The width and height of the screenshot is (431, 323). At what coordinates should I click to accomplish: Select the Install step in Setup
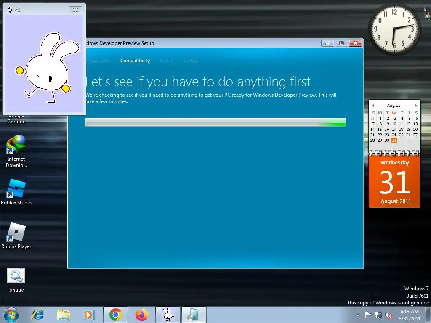click(x=167, y=61)
